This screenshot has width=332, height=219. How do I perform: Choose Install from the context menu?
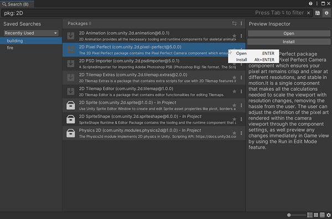253,60
